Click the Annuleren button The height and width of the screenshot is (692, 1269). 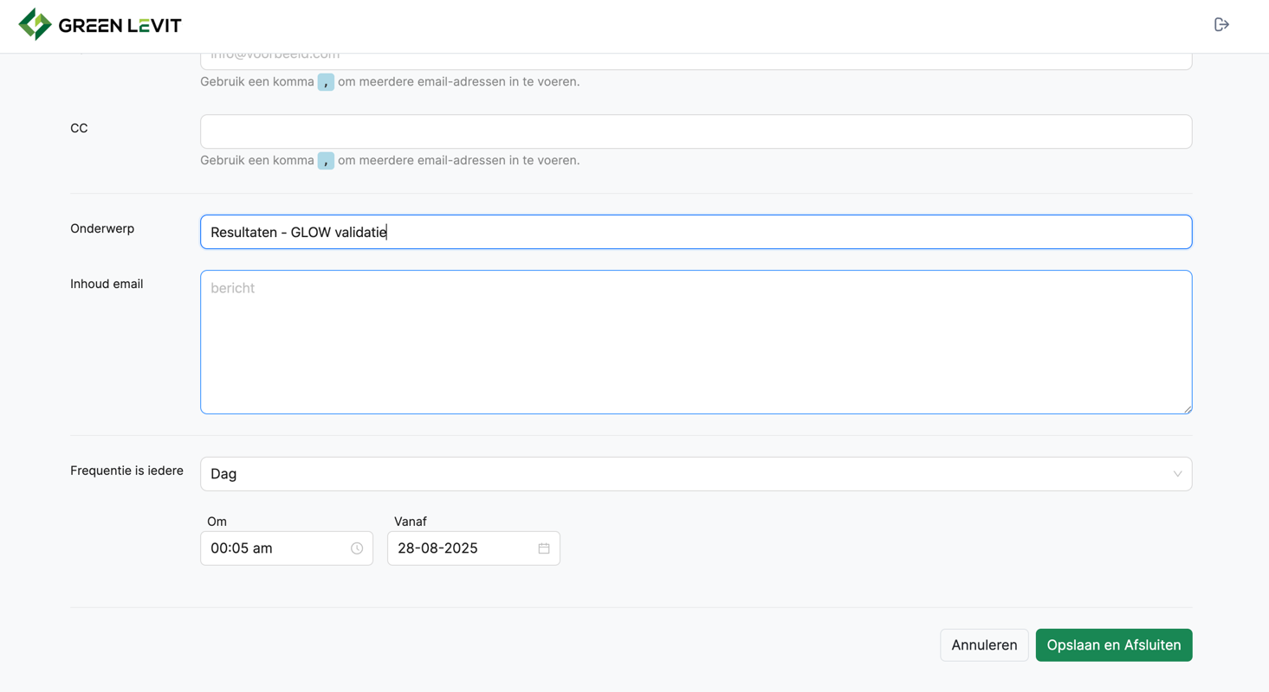[x=984, y=644]
